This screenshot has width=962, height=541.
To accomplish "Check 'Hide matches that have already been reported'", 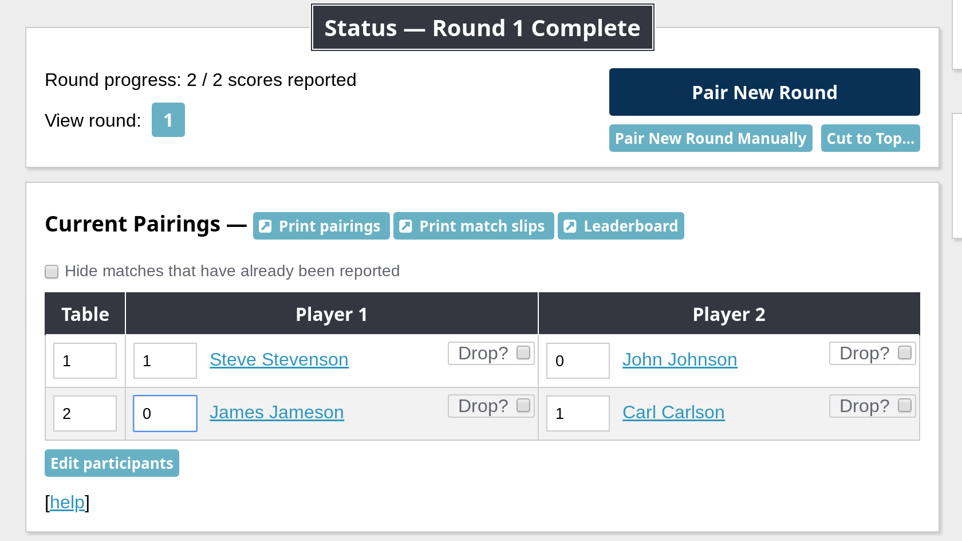I will pyautogui.click(x=52, y=272).
